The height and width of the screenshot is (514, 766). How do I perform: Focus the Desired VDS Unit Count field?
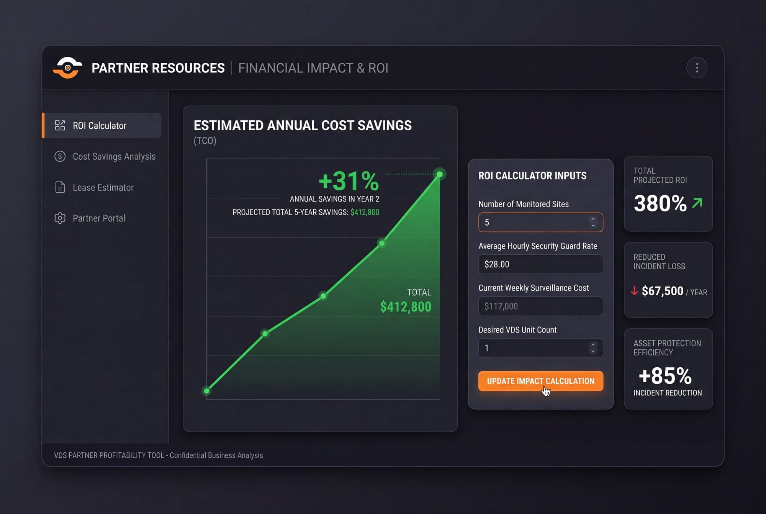(540, 348)
